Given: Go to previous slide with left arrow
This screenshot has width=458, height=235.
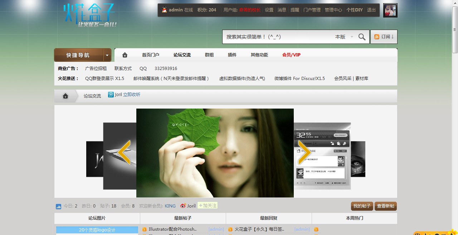Looking at the screenshot, I should (x=124, y=152).
